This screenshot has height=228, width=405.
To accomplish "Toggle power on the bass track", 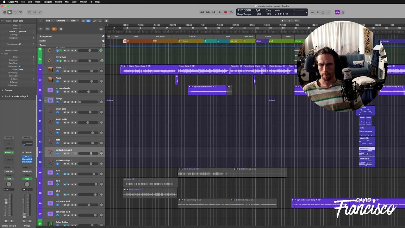I will tap(57, 143).
